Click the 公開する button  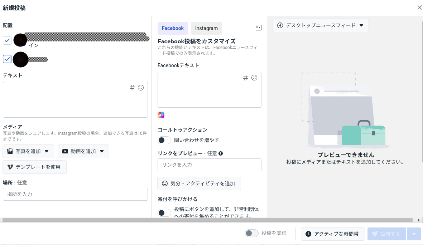pos(386,234)
